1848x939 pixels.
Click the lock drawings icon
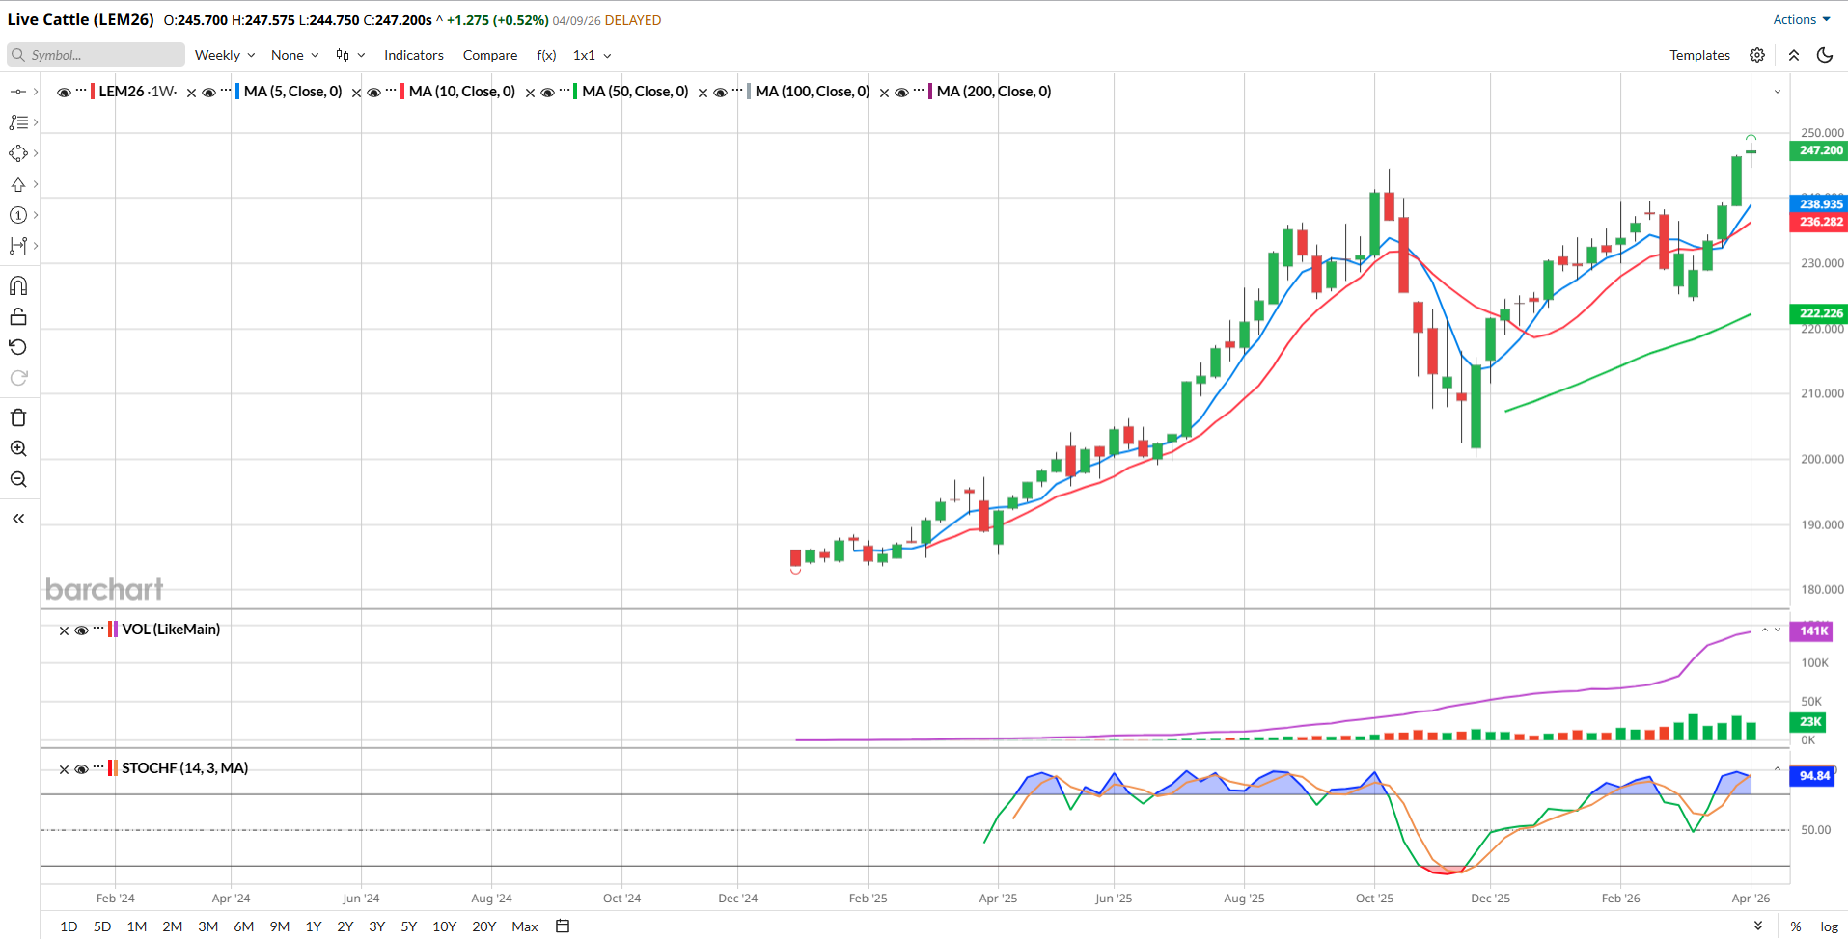(x=18, y=317)
